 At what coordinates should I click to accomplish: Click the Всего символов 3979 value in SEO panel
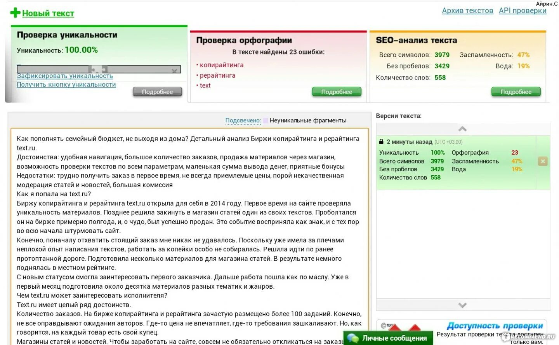point(442,55)
